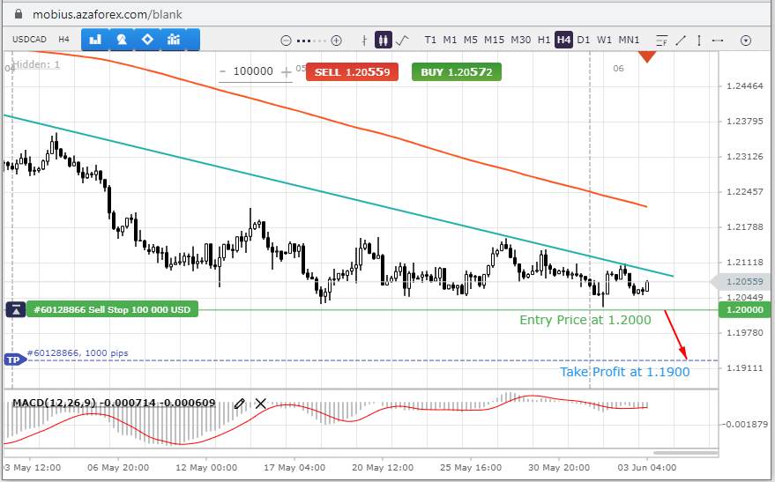
Task: Select the H4 timeframe
Action: 563,40
